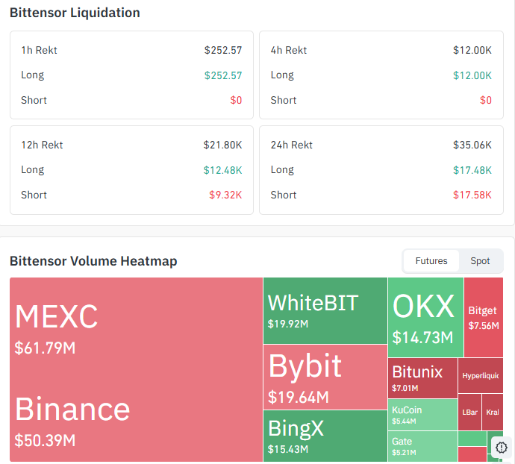The width and height of the screenshot is (515, 464).
Task: Click the floating alert report icon
Action: tap(502, 448)
